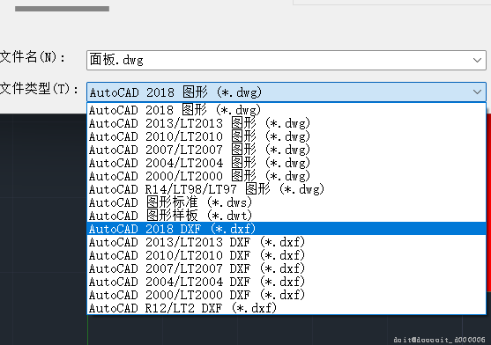Choose AutoCAD 2007/LT2007 图形 (*.dwg)
The width and height of the screenshot is (491, 345).
tap(286, 150)
